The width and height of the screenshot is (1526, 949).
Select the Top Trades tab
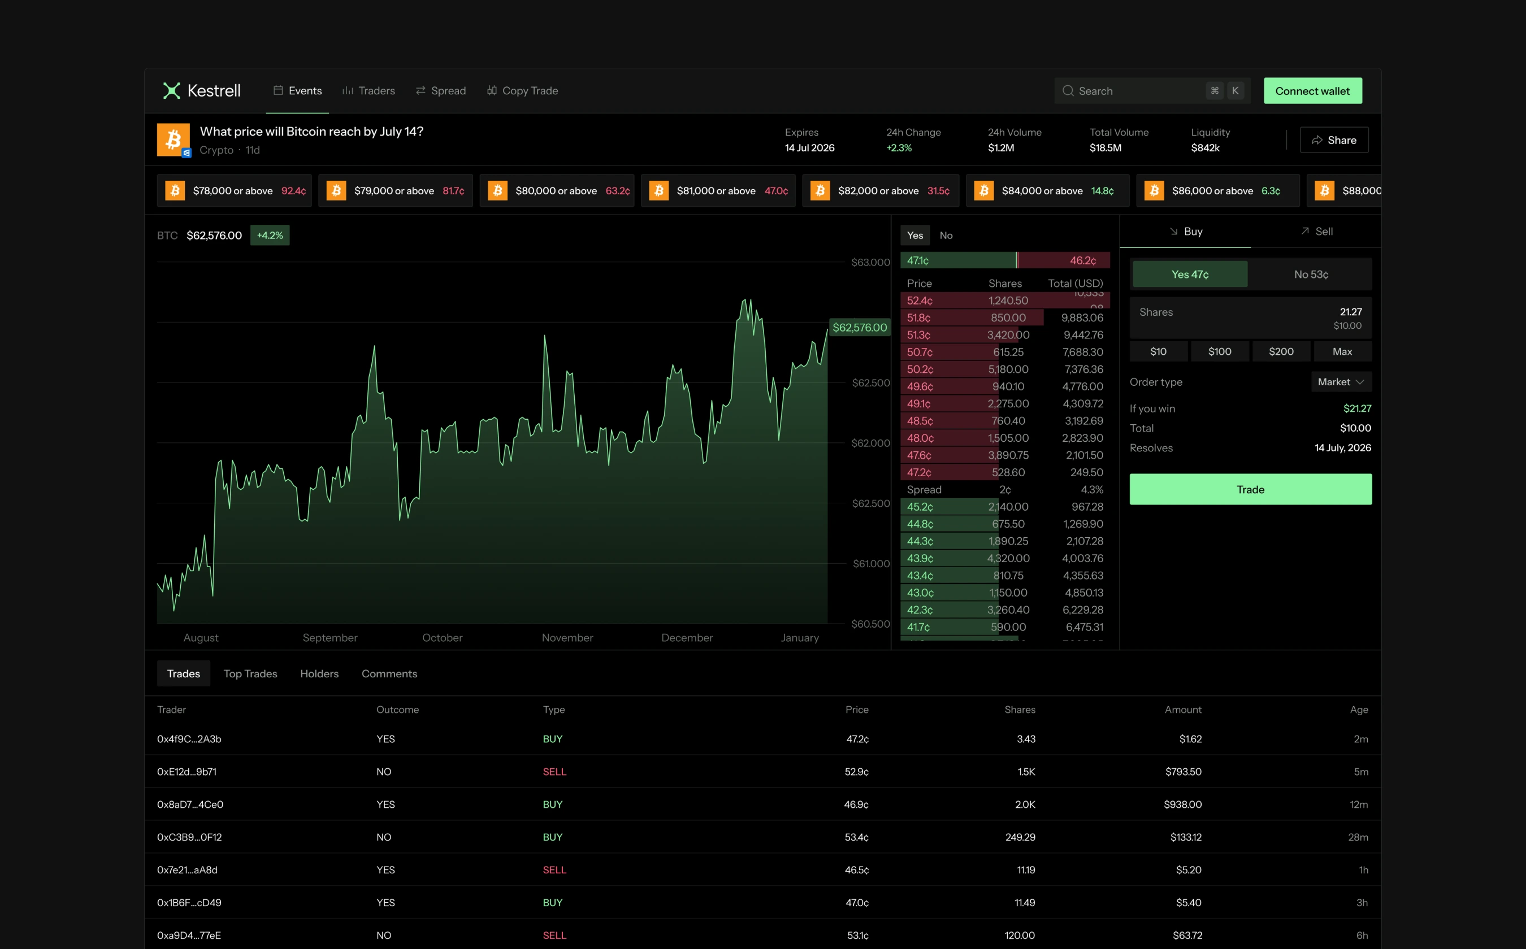250,673
